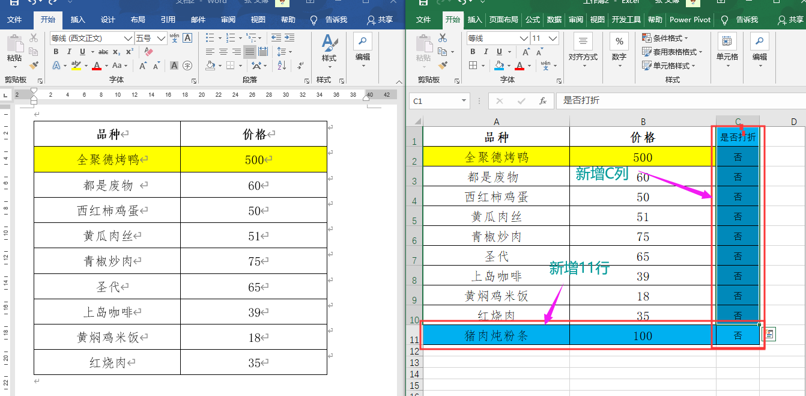Open 条件格式 dropdown in Excel
Image resolution: width=806 pixels, height=396 pixels.
tap(666, 38)
